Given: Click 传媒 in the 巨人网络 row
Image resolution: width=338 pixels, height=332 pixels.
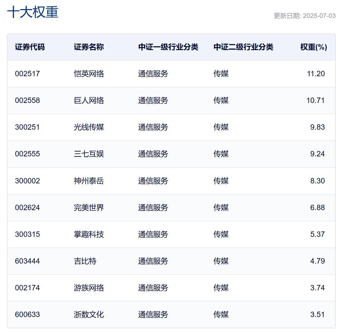Looking at the screenshot, I should click(221, 101).
